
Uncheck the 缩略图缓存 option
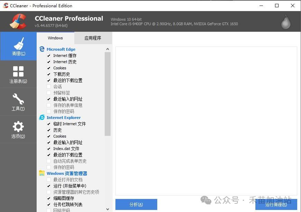pyautogui.click(x=49, y=198)
